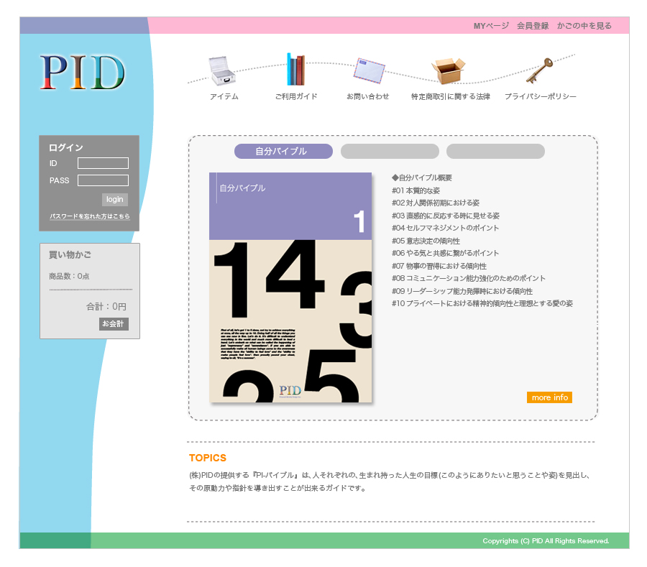Click the PID logo
This screenshot has width=647, height=567.
click(x=83, y=73)
